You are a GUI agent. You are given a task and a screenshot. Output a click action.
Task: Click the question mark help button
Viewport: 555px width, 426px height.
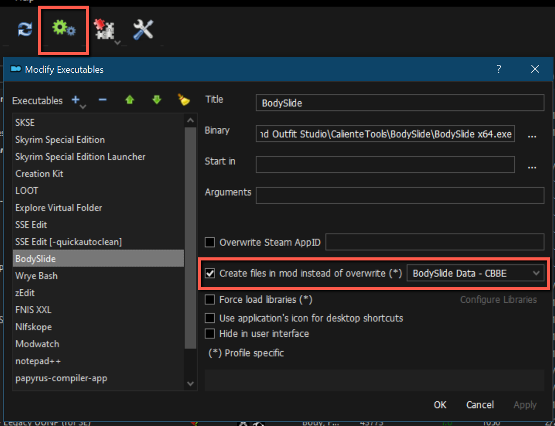click(x=499, y=69)
